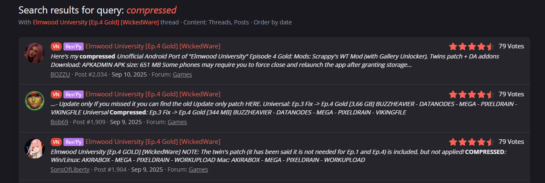545x183 pixels.
Task: Open BOZZU's user avatar
Action: (35, 53)
